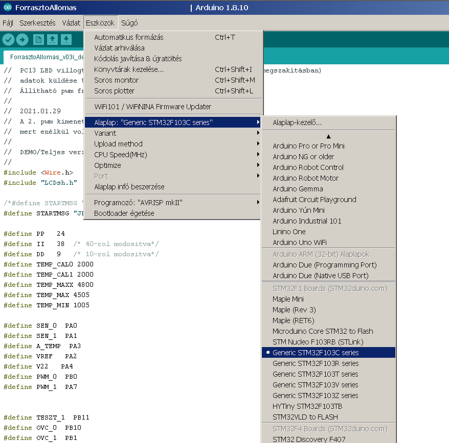This screenshot has height=443, width=449.
Task: Click the #define TESZT_1 PB11 line
Action: pyautogui.click(x=47, y=417)
